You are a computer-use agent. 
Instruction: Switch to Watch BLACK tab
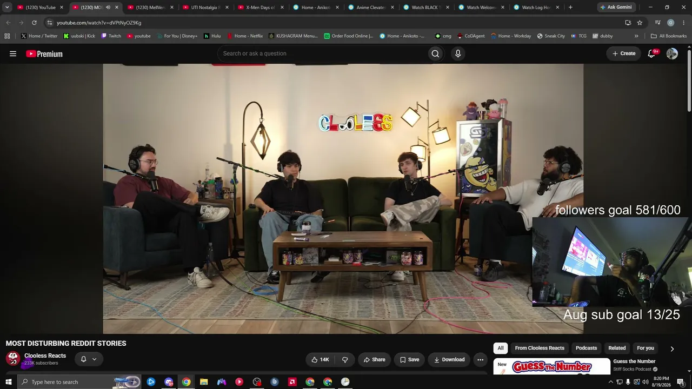coord(425,8)
